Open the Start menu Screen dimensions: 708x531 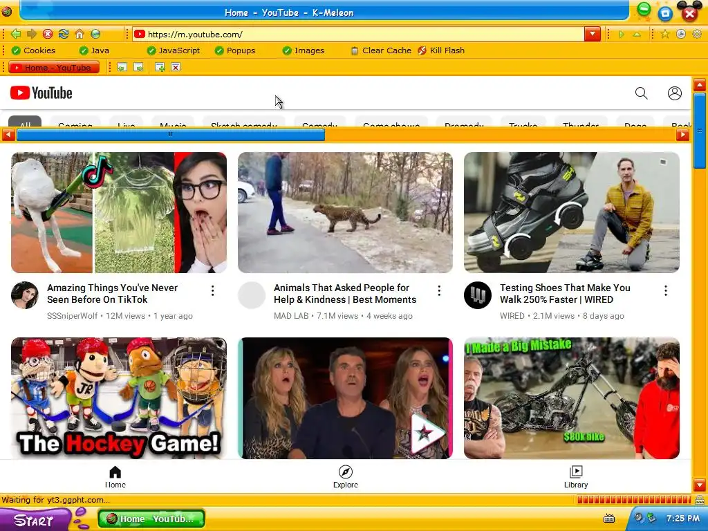click(x=35, y=519)
